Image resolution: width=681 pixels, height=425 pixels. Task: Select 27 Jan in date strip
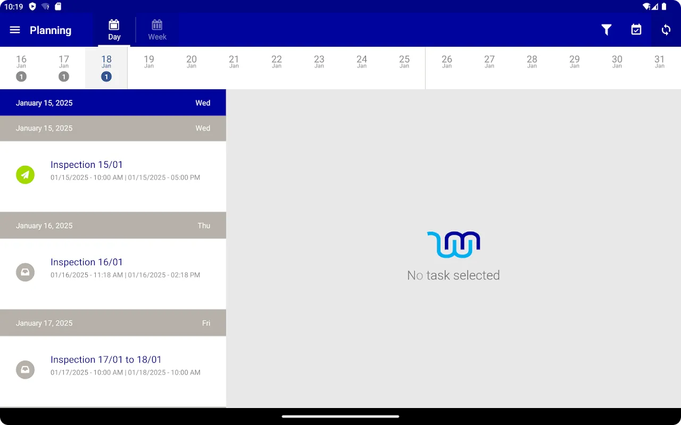coord(489,68)
